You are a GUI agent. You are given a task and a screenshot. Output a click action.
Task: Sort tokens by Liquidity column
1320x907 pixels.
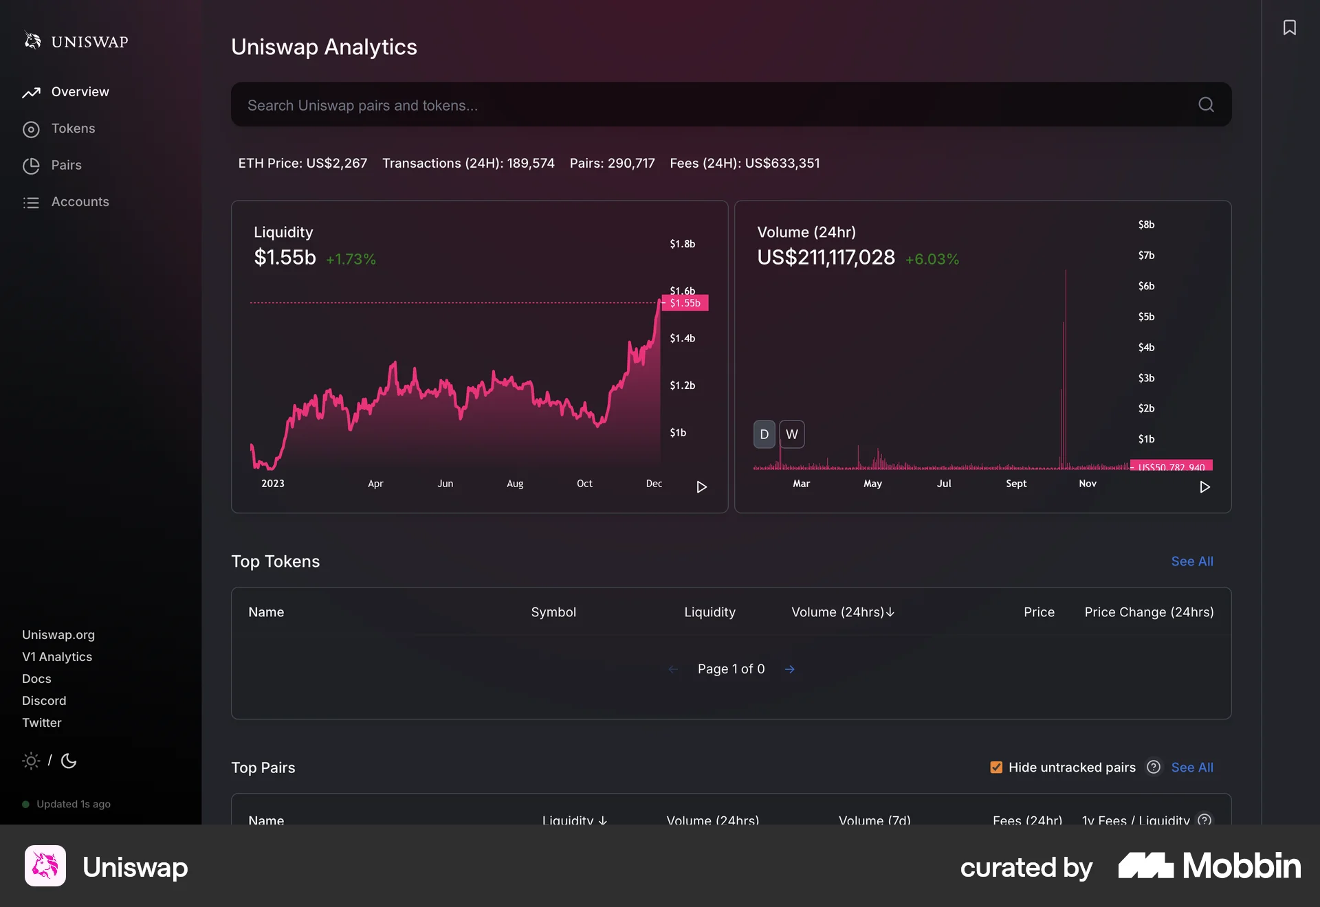pos(709,612)
